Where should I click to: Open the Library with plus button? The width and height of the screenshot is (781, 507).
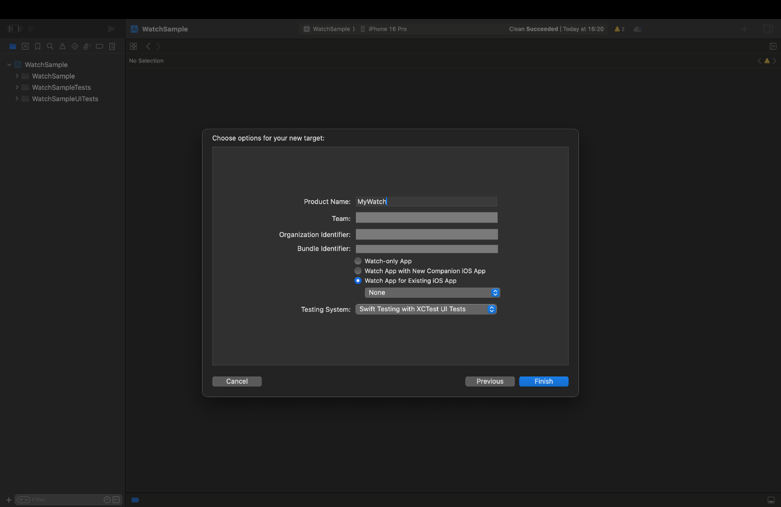pyautogui.click(x=744, y=29)
